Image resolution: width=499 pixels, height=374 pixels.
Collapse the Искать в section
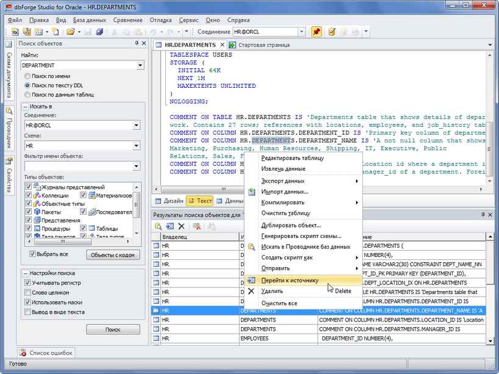[x=26, y=107]
